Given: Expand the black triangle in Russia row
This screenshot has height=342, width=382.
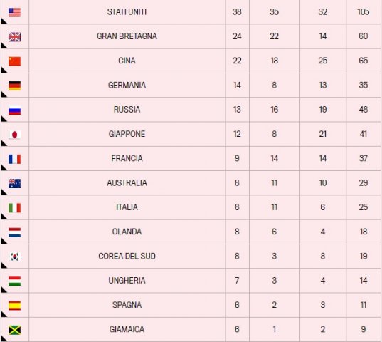Looking at the screenshot, I should [x=3, y=119].
